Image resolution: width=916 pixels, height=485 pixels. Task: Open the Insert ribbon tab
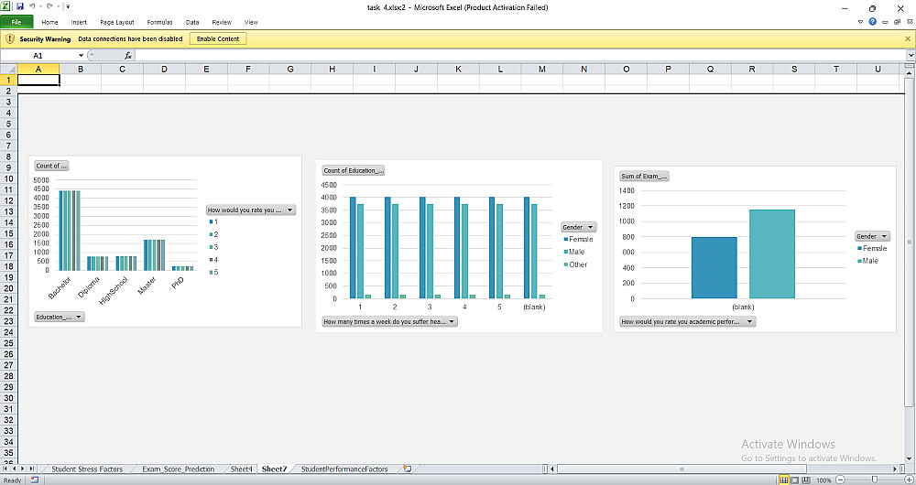(79, 22)
